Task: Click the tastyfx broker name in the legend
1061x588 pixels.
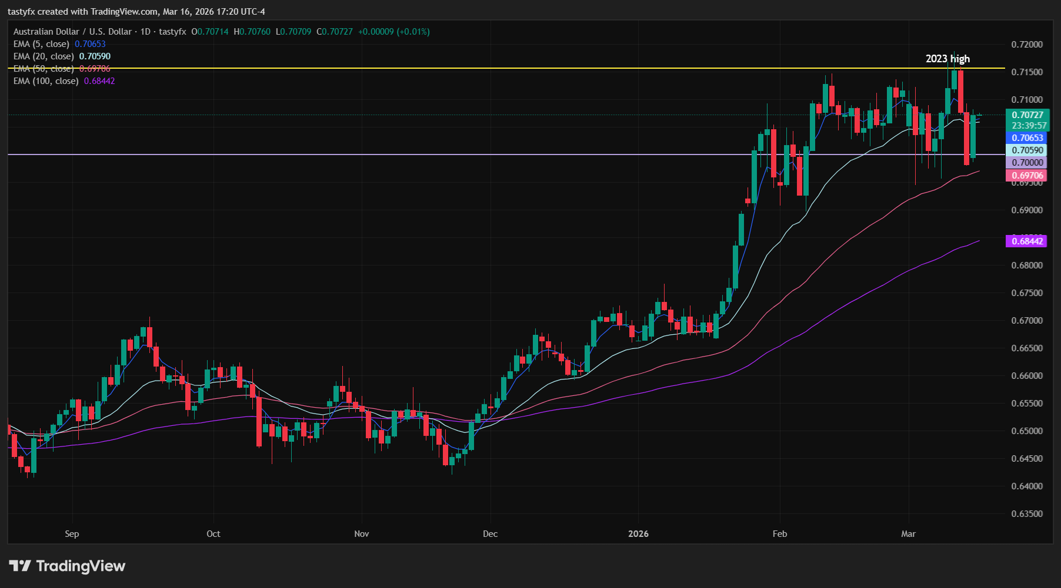Action: [173, 32]
